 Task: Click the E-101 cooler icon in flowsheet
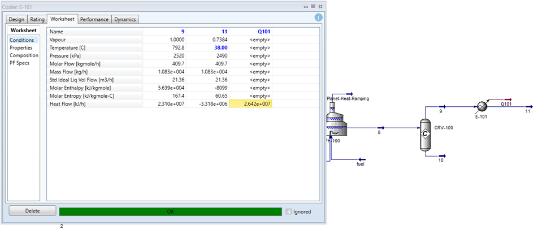tap(481, 106)
